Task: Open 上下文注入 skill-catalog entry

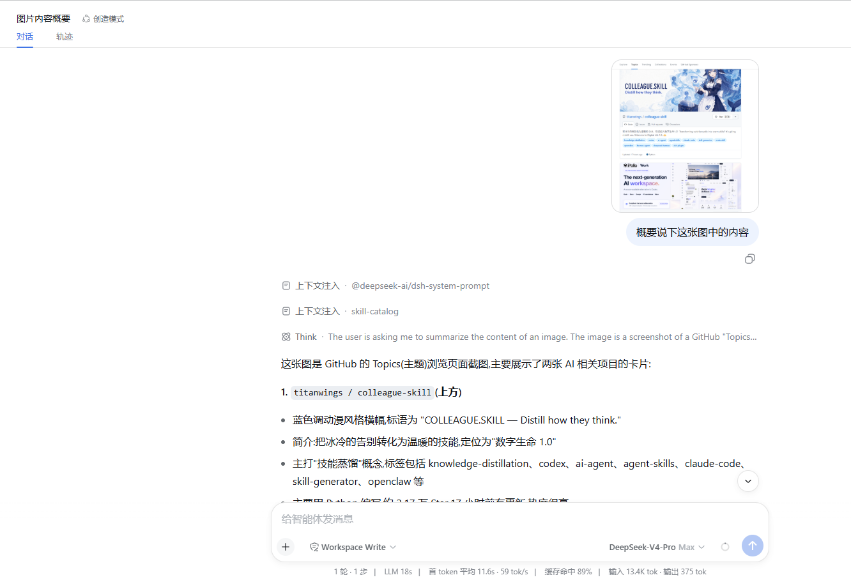Action: point(341,311)
